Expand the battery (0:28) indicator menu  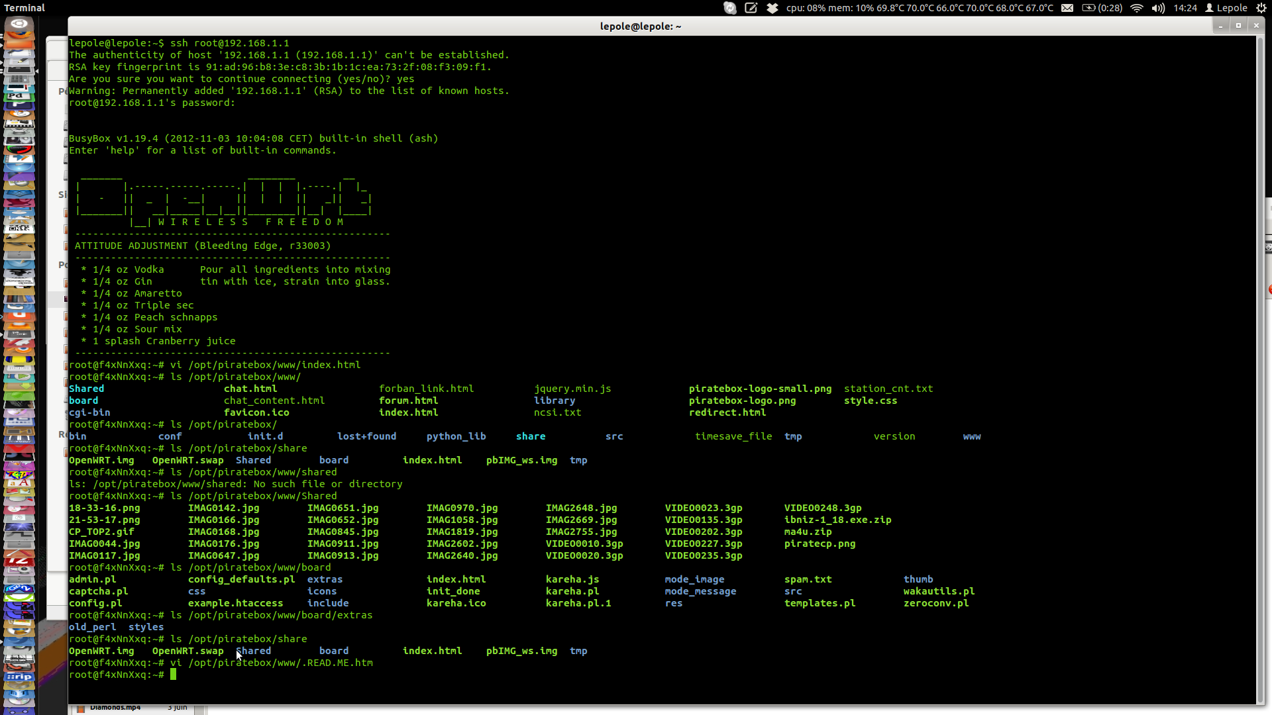coord(1102,8)
